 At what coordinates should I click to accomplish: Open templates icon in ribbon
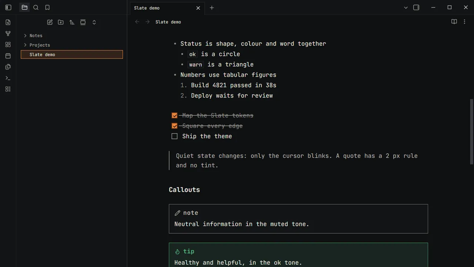coord(8,67)
